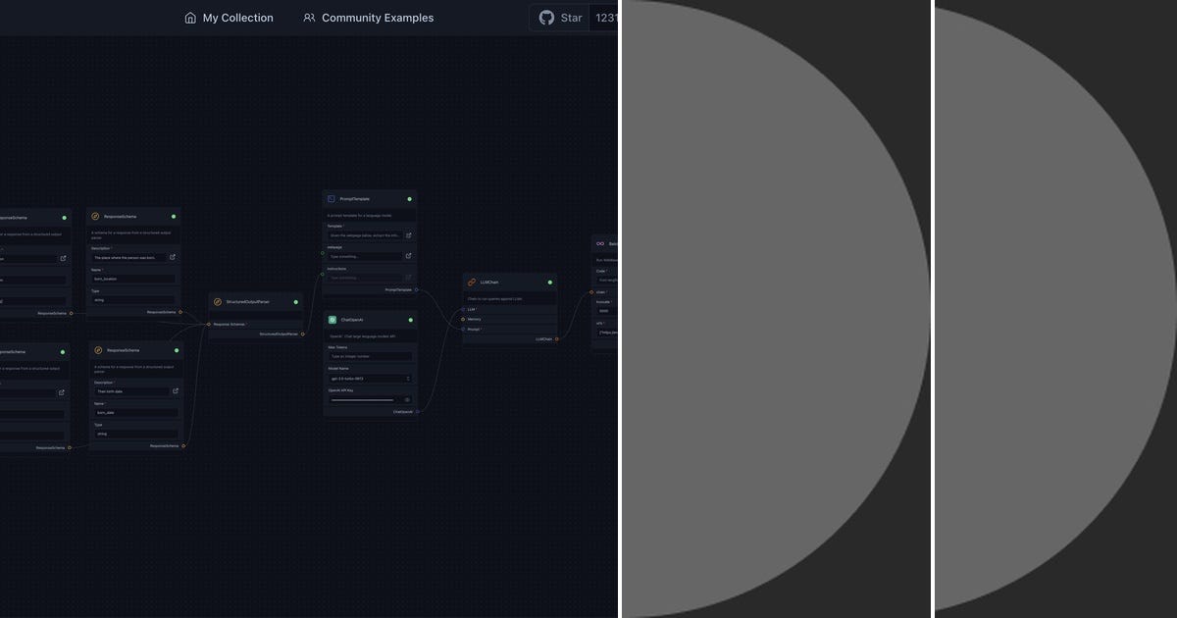
Task: Click the green status dot on ChatOpenAI
Action: pyautogui.click(x=410, y=320)
